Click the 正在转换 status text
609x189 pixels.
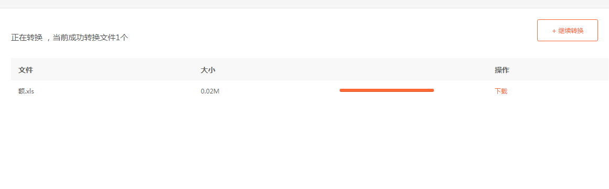tap(27, 38)
